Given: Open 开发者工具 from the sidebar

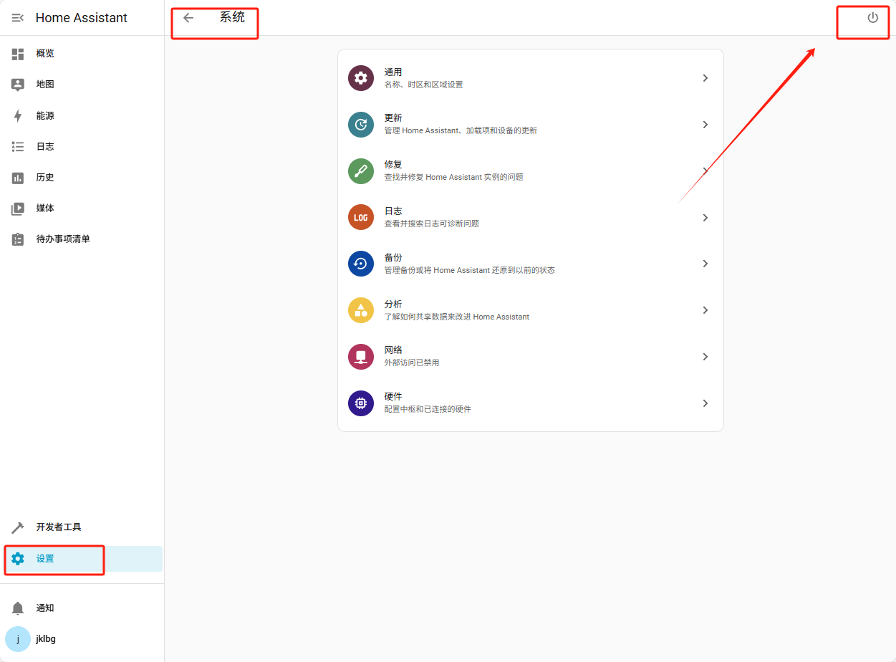Looking at the screenshot, I should (82, 527).
